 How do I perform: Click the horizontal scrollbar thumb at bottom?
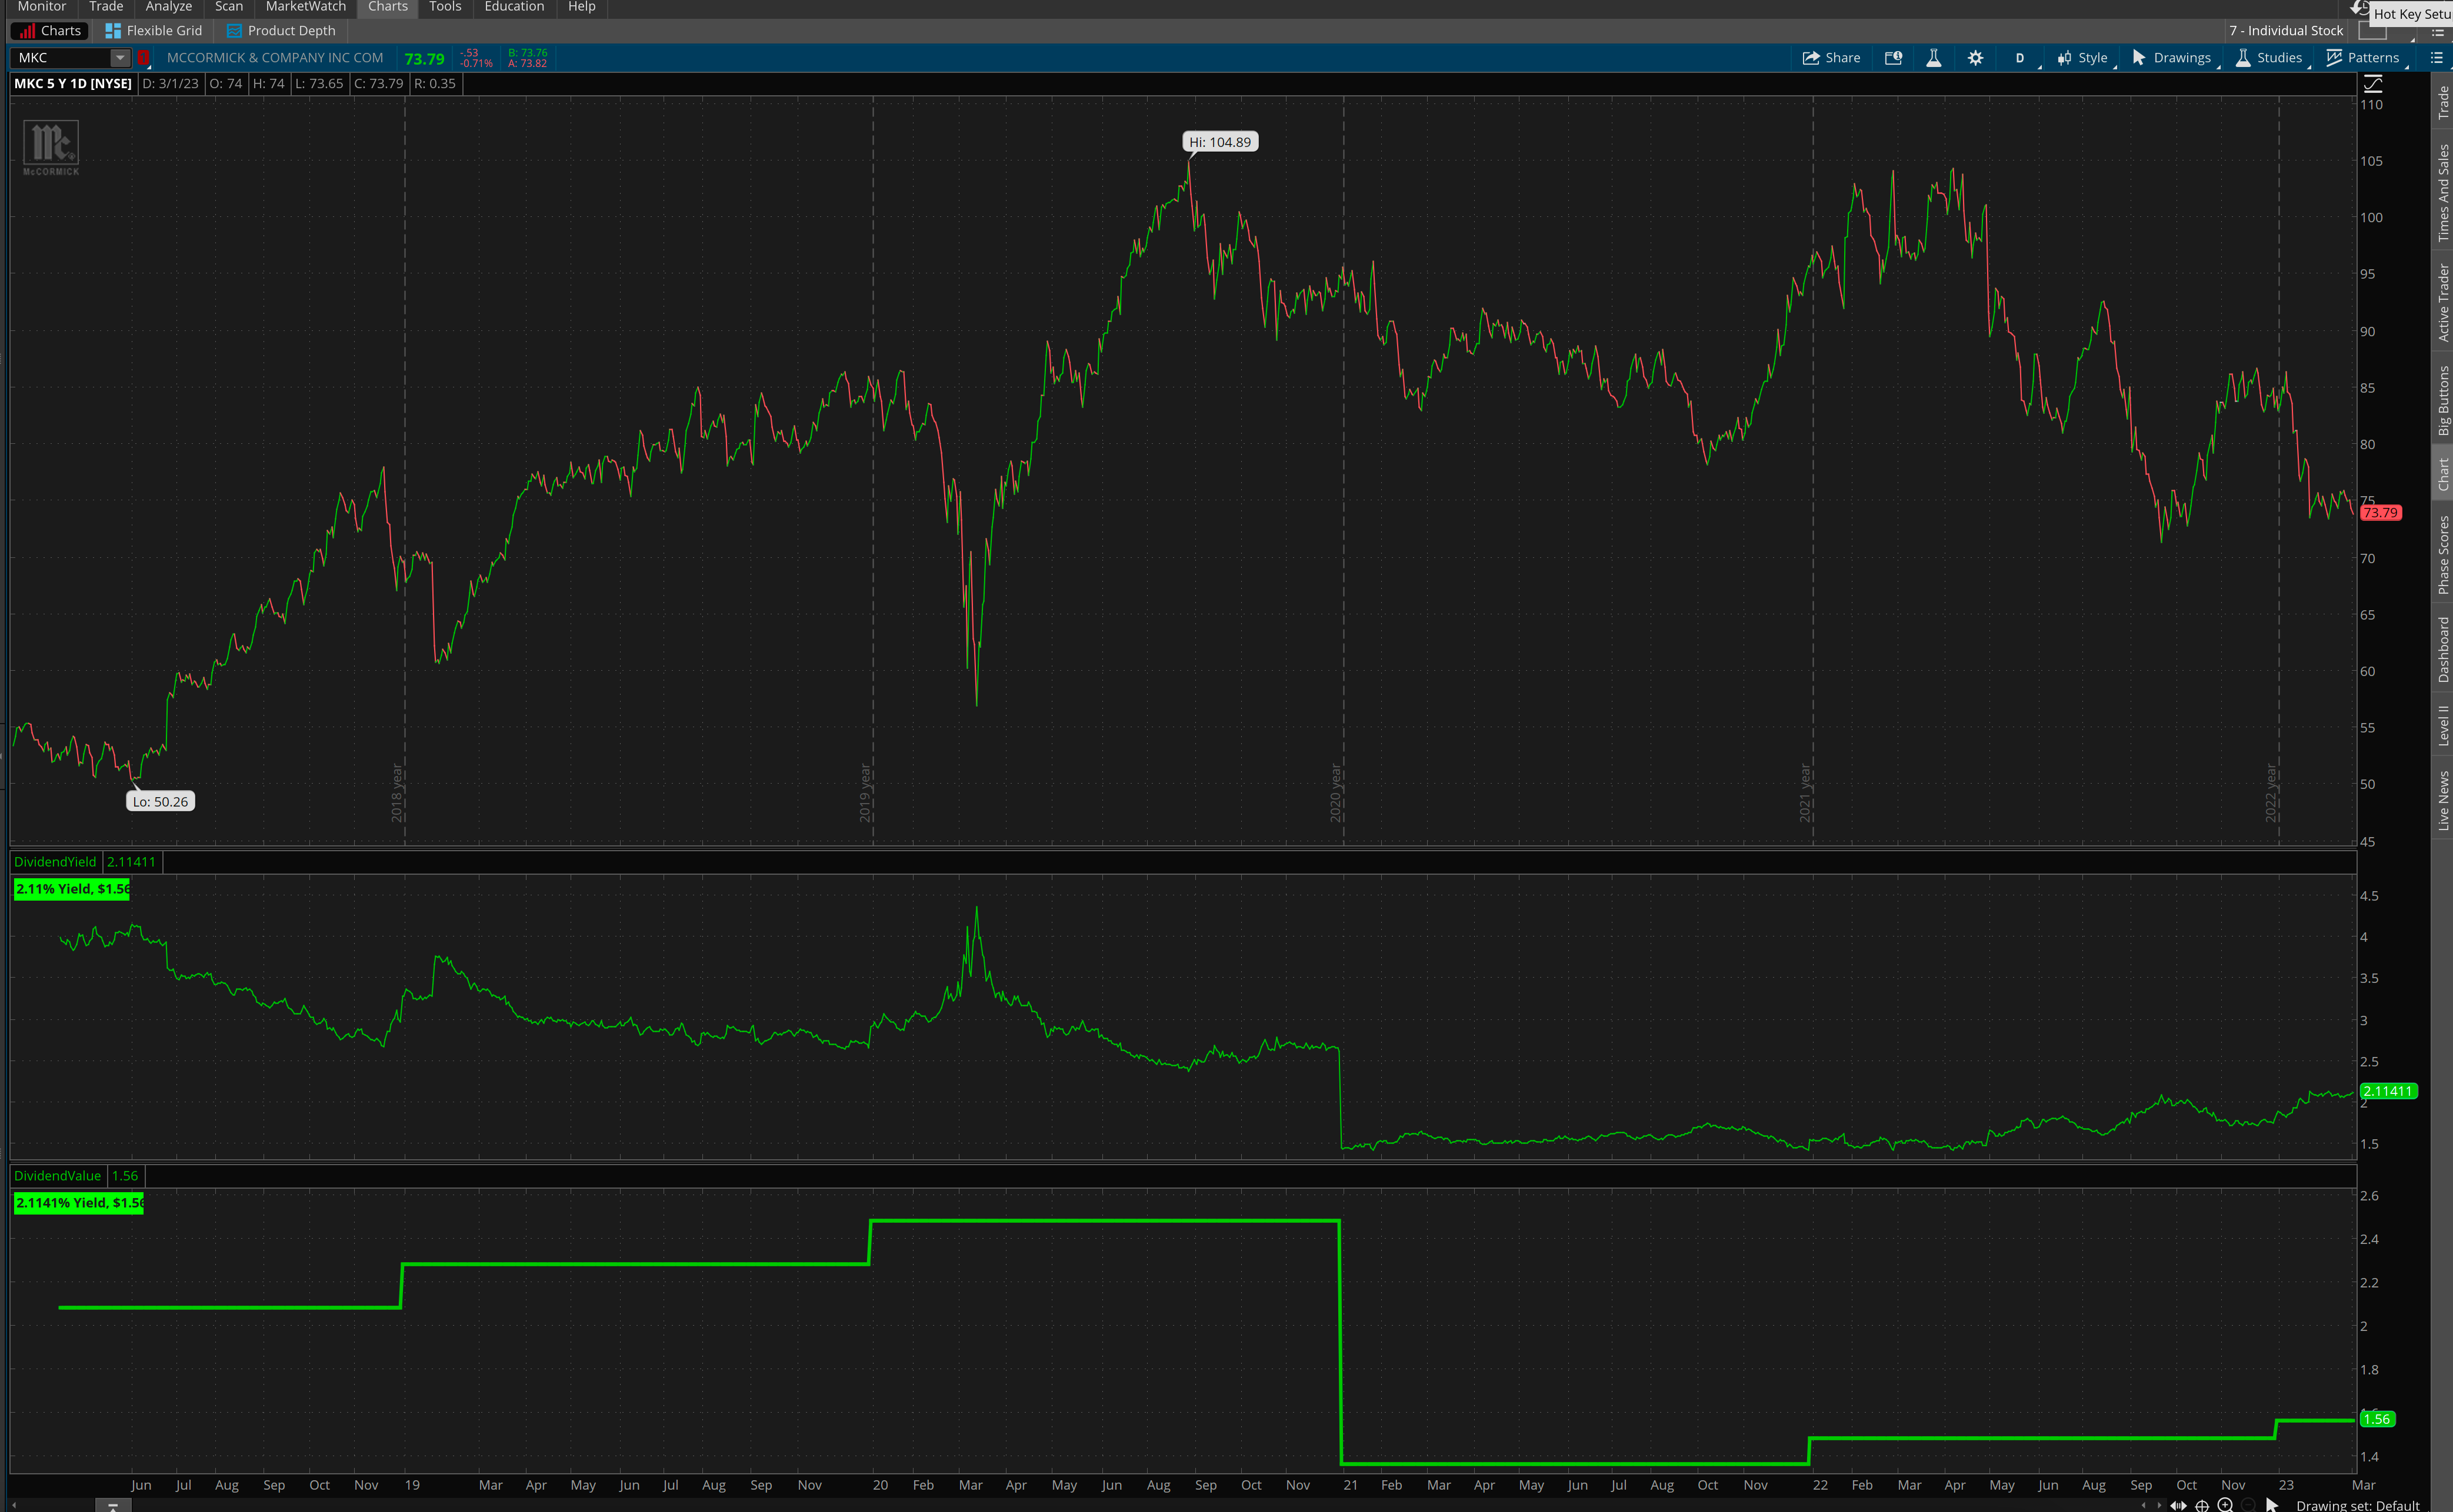[x=112, y=1506]
